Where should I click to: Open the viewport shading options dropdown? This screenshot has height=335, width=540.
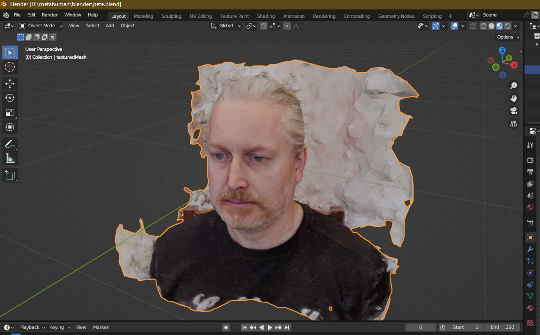pyautogui.click(x=516, y=26)
